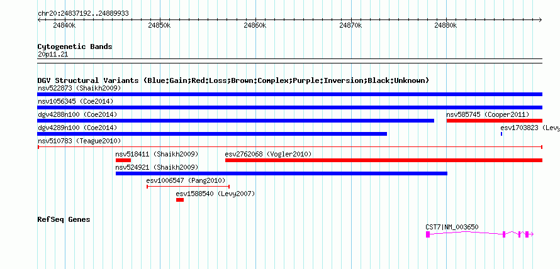
Task: Select the small red esv1588540 bar
Action: (x=180, y=200)
